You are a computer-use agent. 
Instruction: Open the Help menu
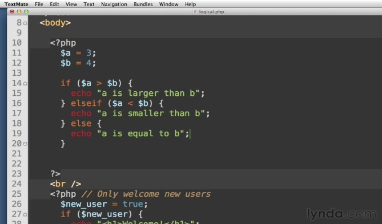(x=190, y=4)
